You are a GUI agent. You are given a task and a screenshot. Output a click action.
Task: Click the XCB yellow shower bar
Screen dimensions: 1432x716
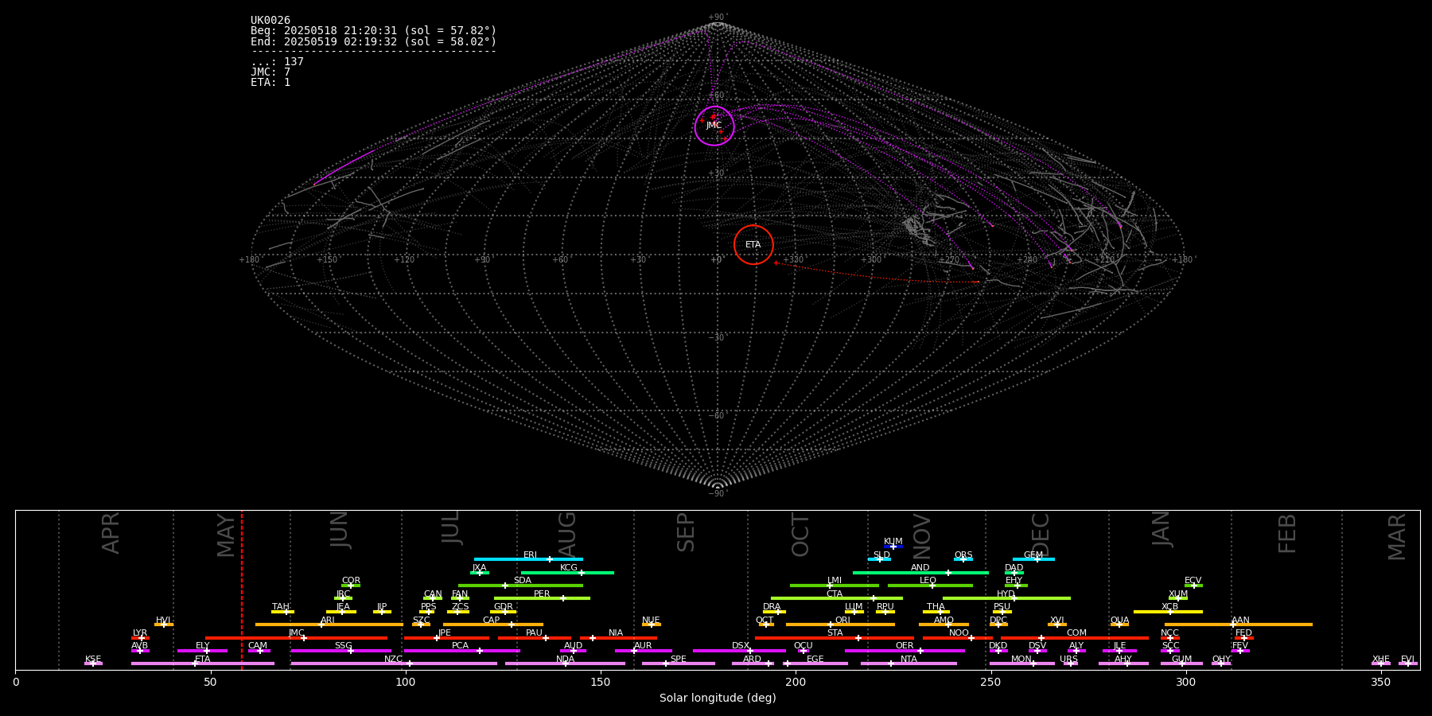pyautogui.click(x=1168, y=612)
